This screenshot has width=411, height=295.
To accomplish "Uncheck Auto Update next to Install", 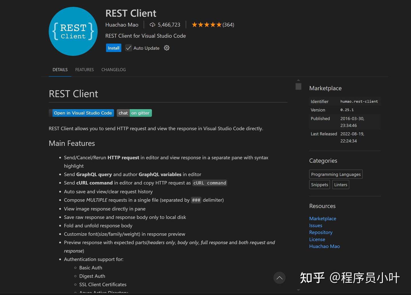I will click(128, 48).
